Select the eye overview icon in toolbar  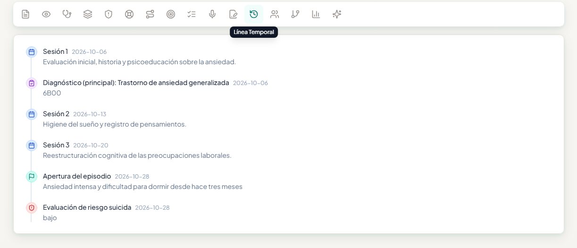point(46,14)
